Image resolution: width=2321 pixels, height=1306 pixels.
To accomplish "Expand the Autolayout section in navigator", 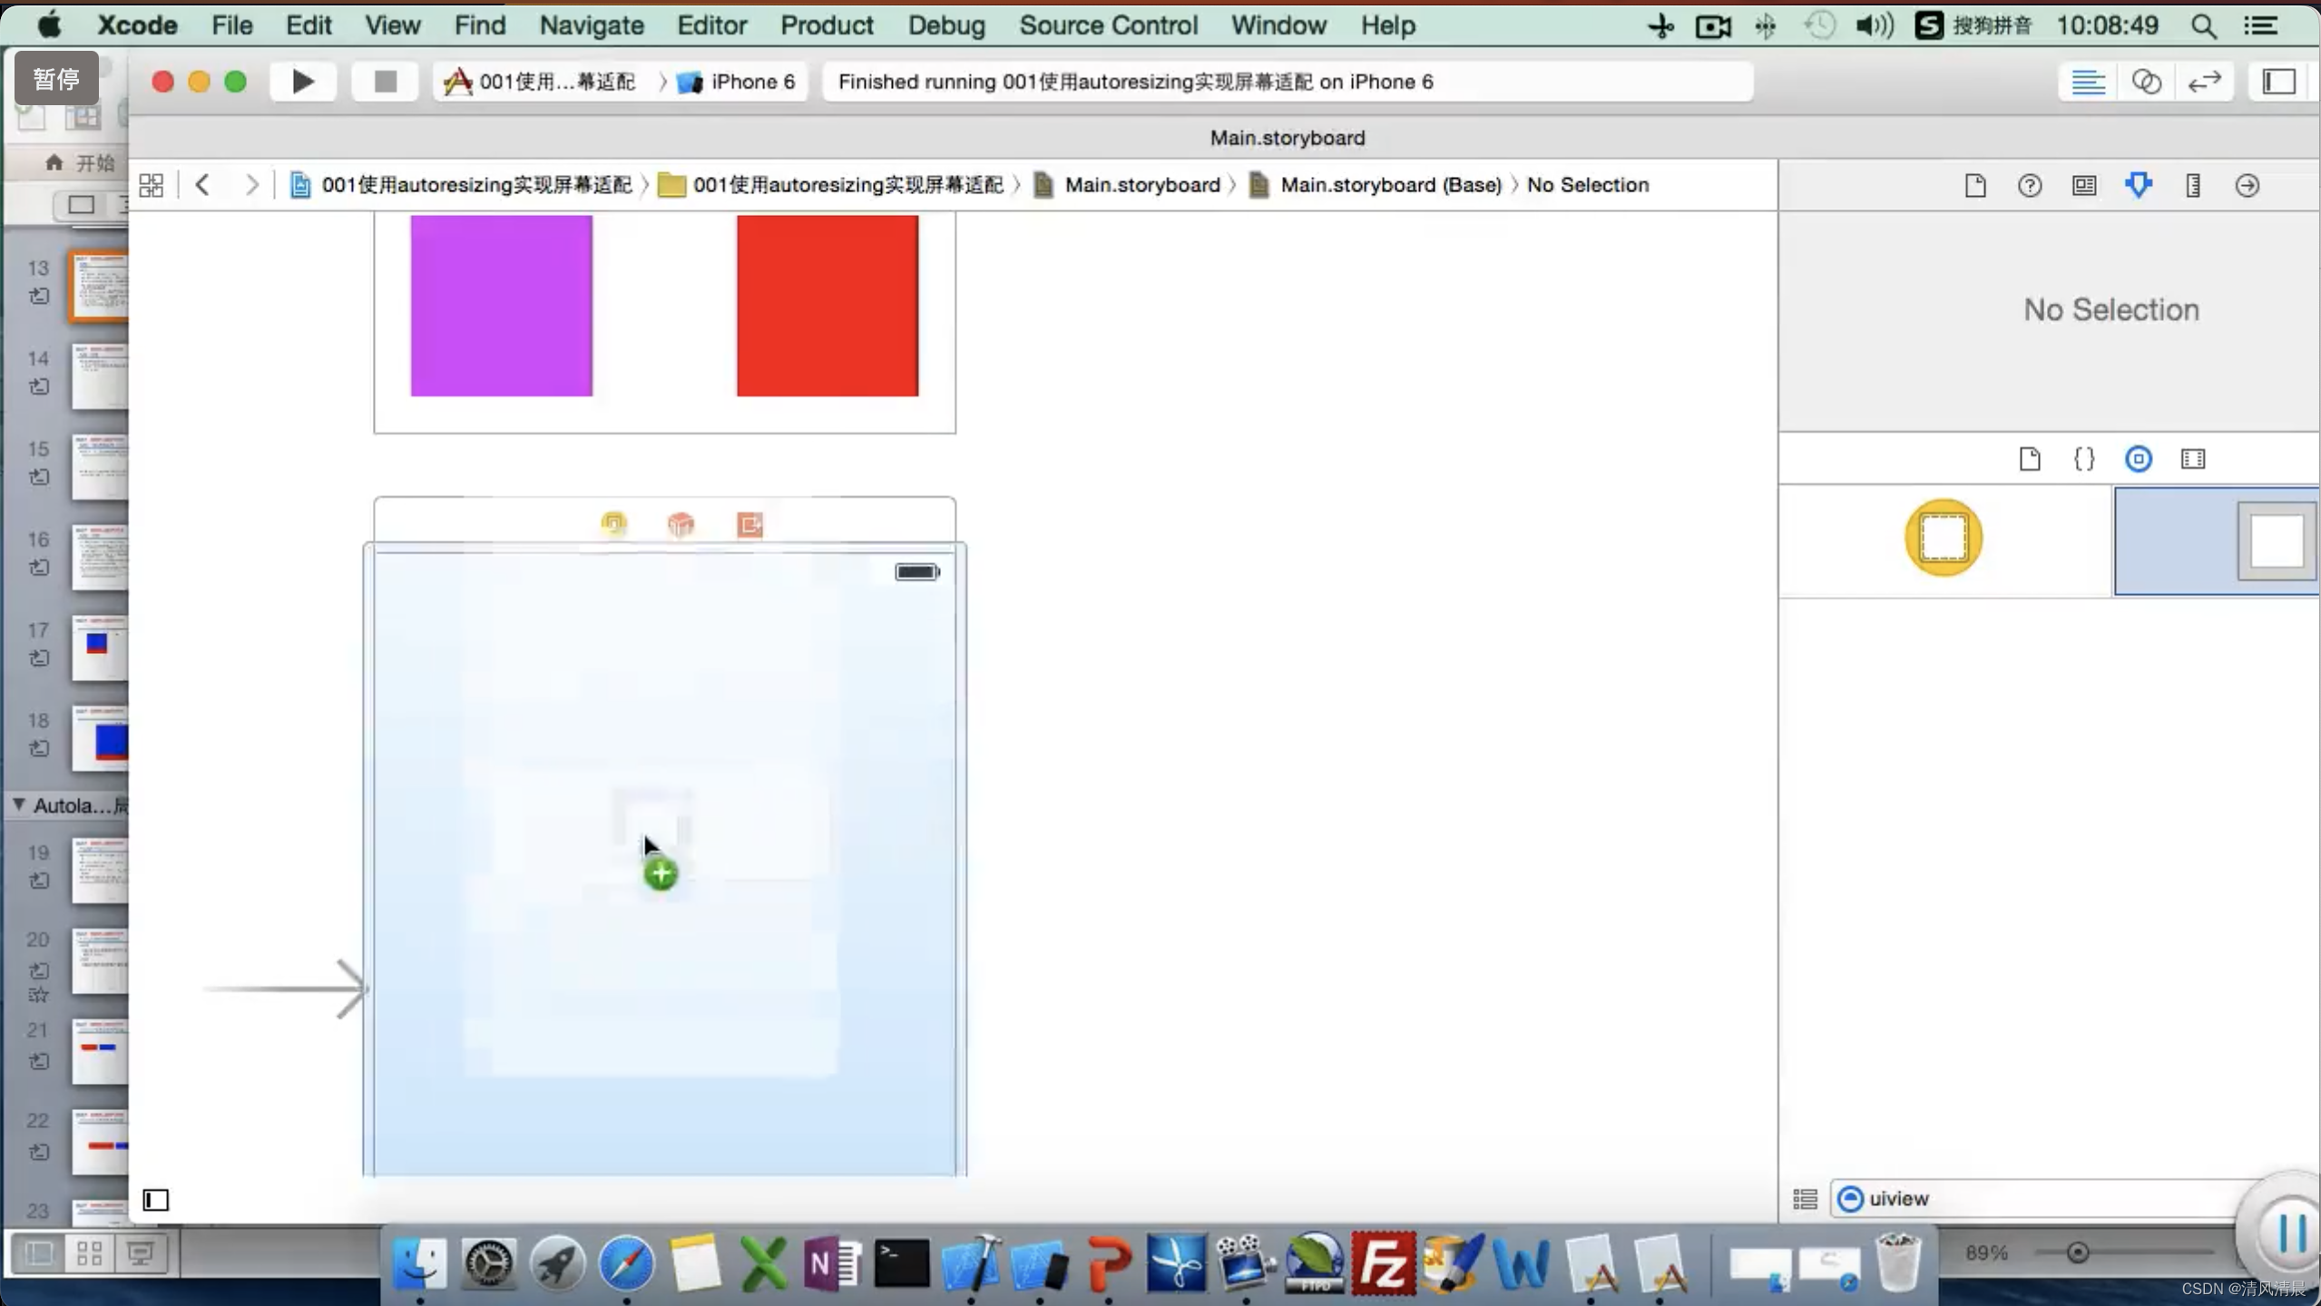I will pos(17,804).
